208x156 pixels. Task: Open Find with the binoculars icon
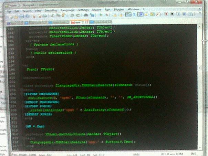point(86,15)
